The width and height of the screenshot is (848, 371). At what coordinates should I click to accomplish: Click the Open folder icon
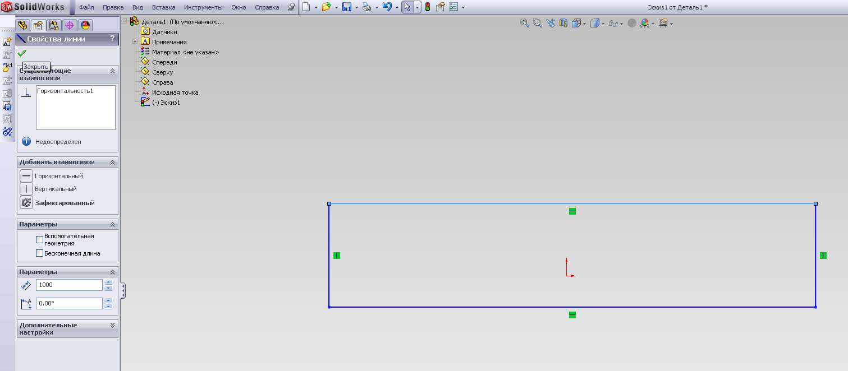tap(326, 7)
